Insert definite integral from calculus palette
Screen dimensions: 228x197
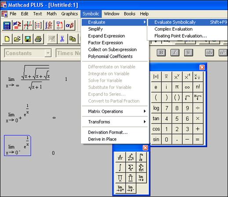pyautogui.click(x=141, y=157)
